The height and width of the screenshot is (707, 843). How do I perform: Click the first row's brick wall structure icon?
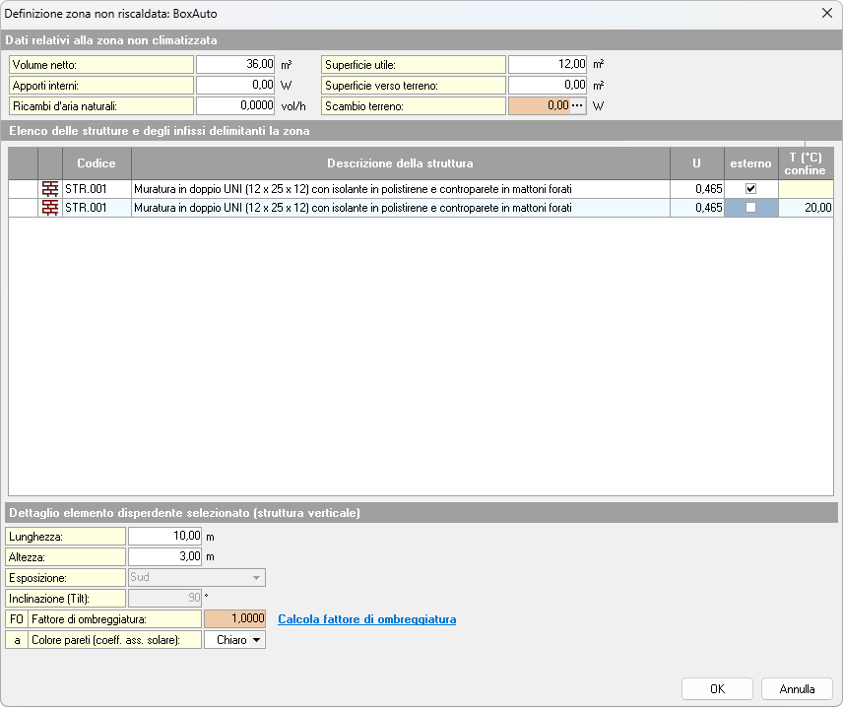(x=50, y=189)
